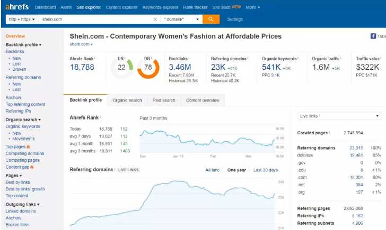Click the Facebook share icon
Viewport: 386px width, 230px height.
click(x=373, y=36)
